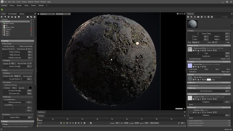Click the viewport settings gear icon
The height and width of the screenshot is (131, 233).
coord(178,14)
